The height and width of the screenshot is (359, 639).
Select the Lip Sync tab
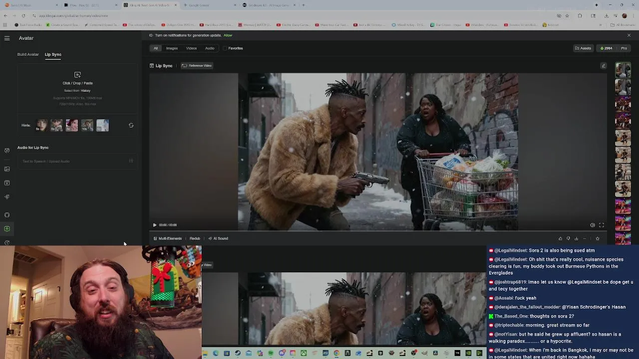click(x=53, y=54)
